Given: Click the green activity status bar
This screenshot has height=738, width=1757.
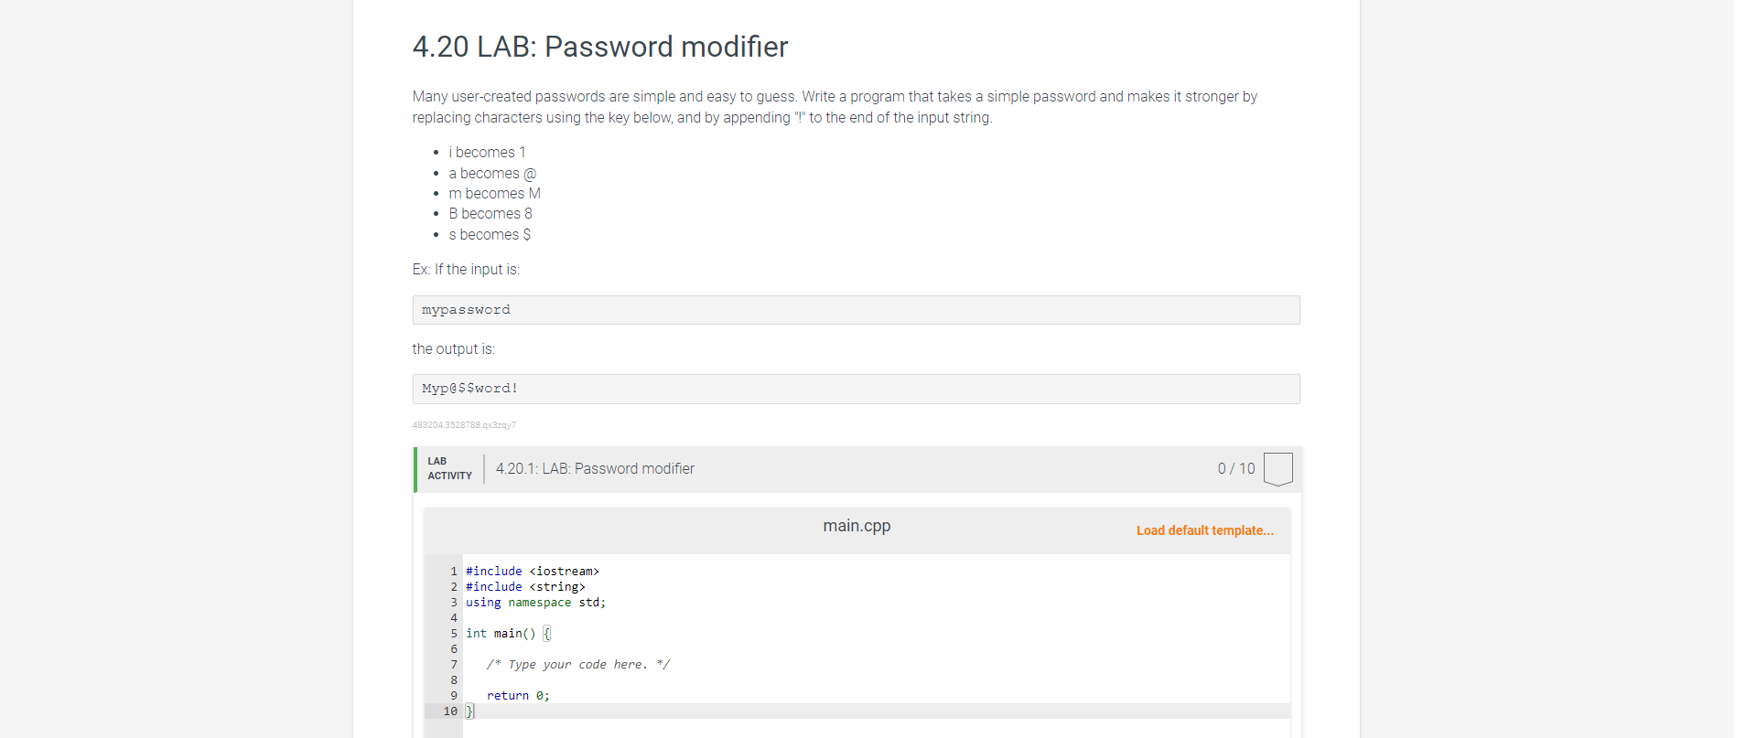Looking at the screenshot, I should [x=416, y=469].
